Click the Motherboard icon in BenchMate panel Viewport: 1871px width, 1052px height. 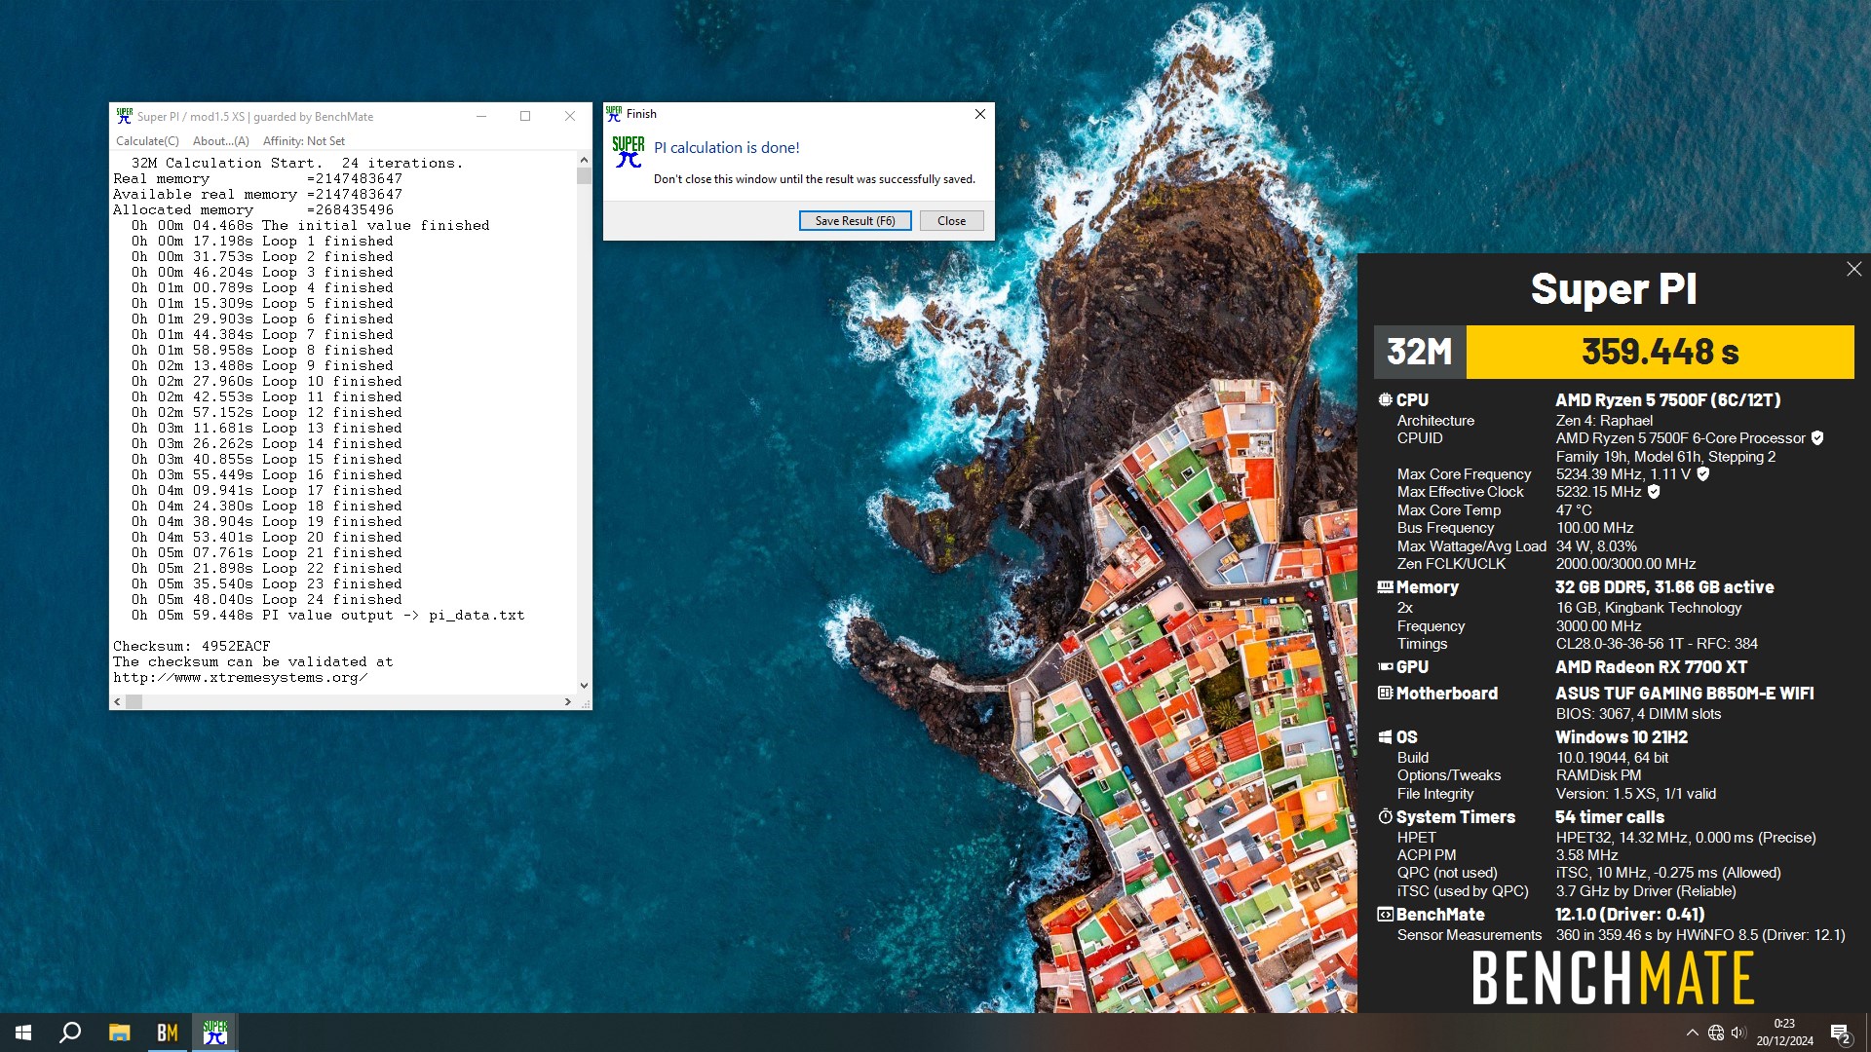pyautogui.click(x=1385, y=694)
